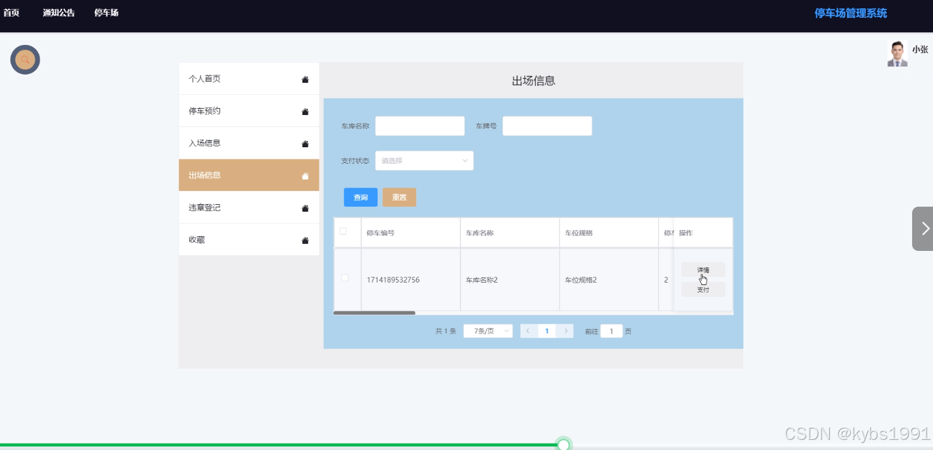Click home icon beside 出场信息
This screenshot has height=450, width=933.
coord(305,176)
